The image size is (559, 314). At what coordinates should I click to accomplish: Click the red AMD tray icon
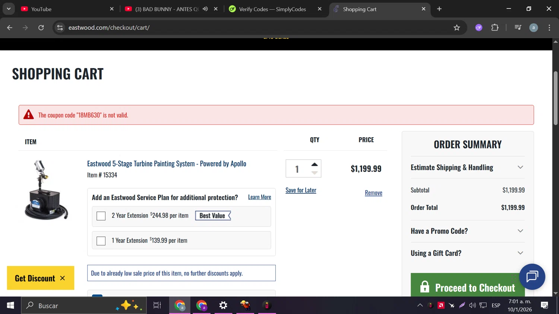point(441,305)
